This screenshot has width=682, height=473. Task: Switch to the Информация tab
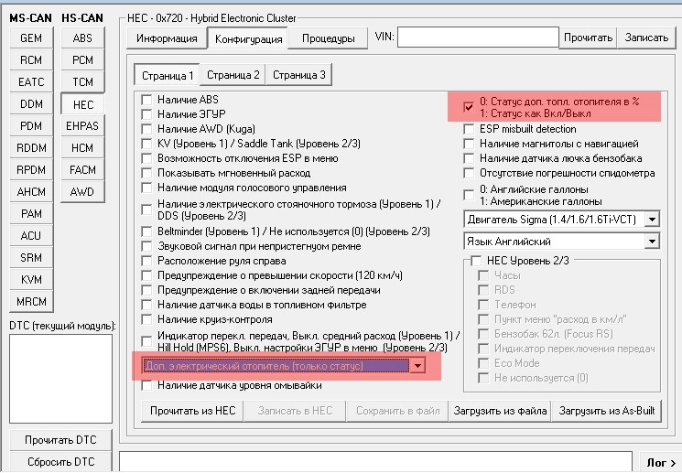[167, 38]
